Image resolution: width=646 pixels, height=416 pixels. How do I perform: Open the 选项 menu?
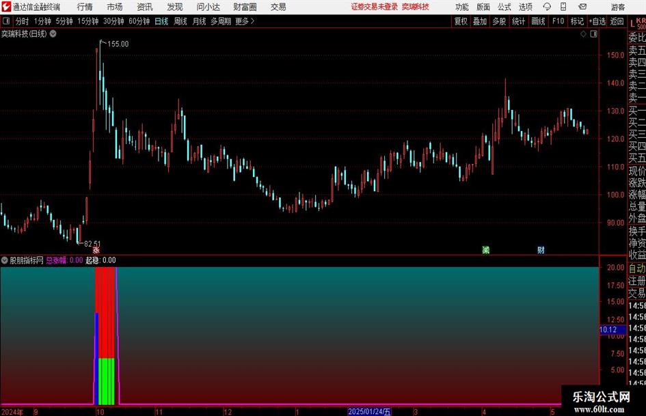pos(525,7)
